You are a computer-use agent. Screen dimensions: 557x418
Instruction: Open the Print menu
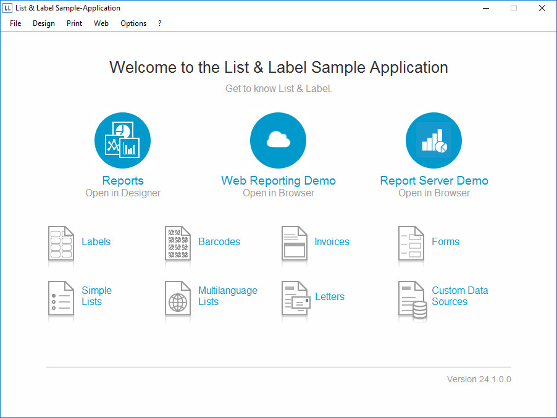point(74,23)
